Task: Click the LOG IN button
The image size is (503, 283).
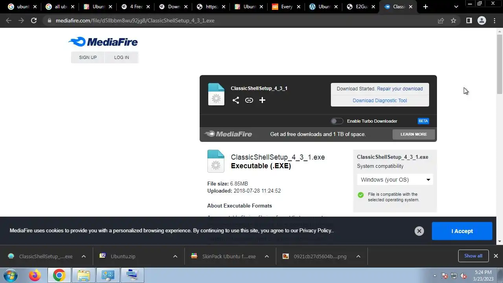Action: click(121, 57)
